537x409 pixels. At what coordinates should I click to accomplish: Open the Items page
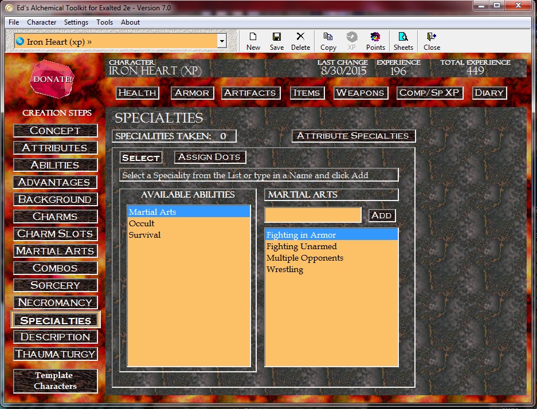[307, 93]
